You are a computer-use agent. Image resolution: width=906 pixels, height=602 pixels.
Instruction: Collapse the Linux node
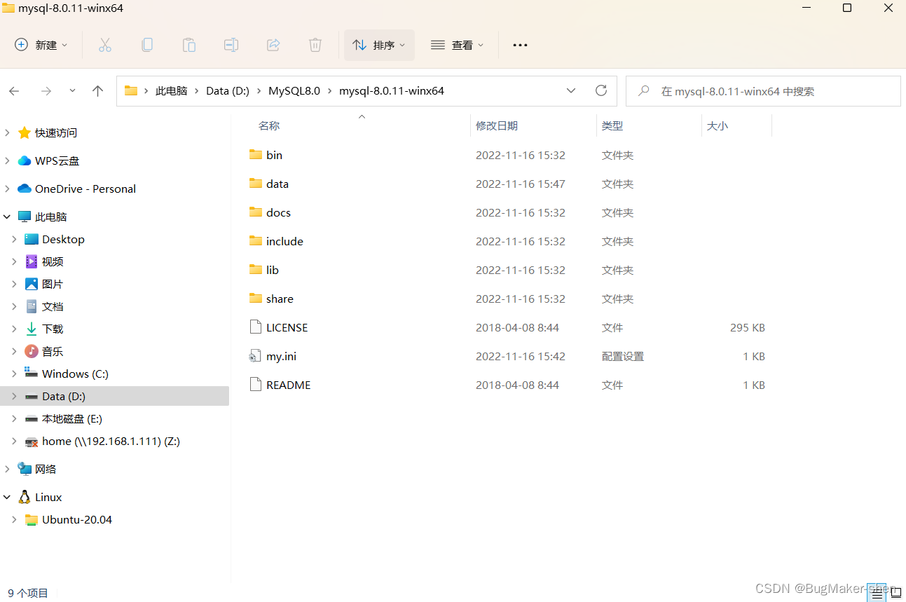coord(7,497)
